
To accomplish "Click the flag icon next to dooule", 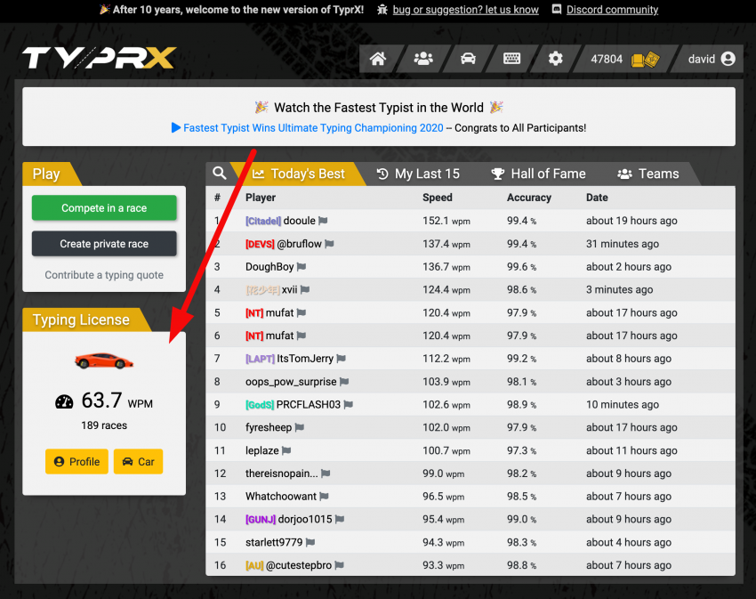I will pos(323,221).
